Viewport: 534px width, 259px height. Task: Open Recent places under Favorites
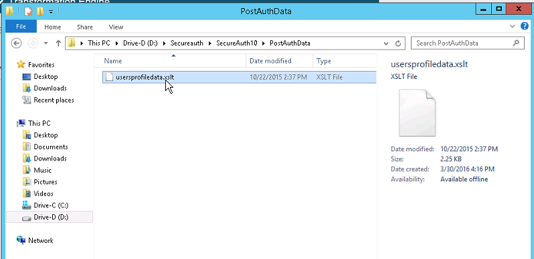tap(54, 100)
